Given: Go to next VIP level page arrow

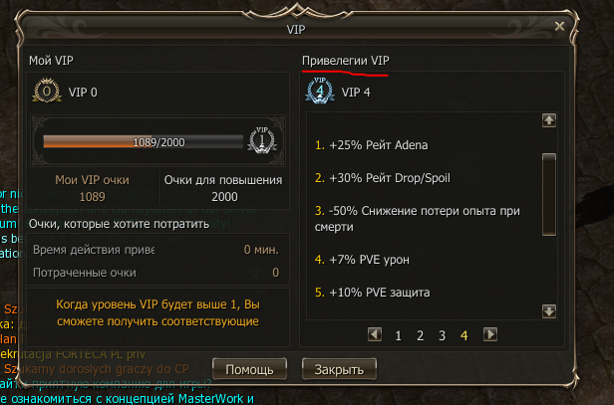Looking at the screenshot, I should (490, 334).
